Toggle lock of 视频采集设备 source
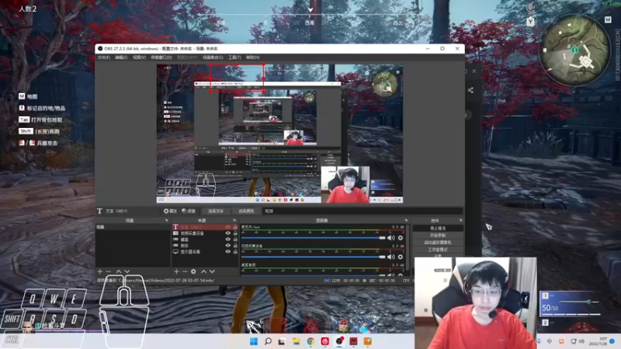The height and width of the screenshot is (349, 621). click(x=235, y=233)
